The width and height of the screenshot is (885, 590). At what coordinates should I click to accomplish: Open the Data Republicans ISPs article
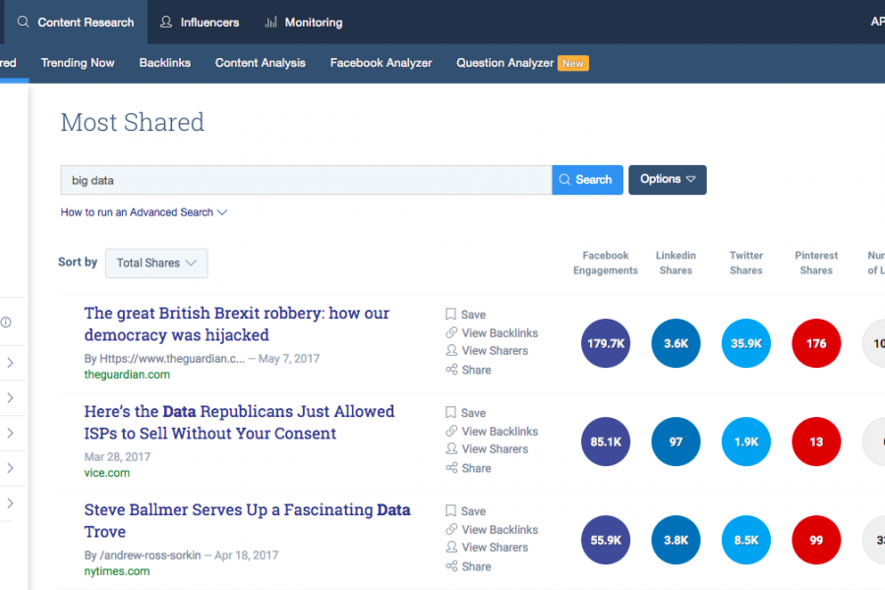[x=239, y=422]
